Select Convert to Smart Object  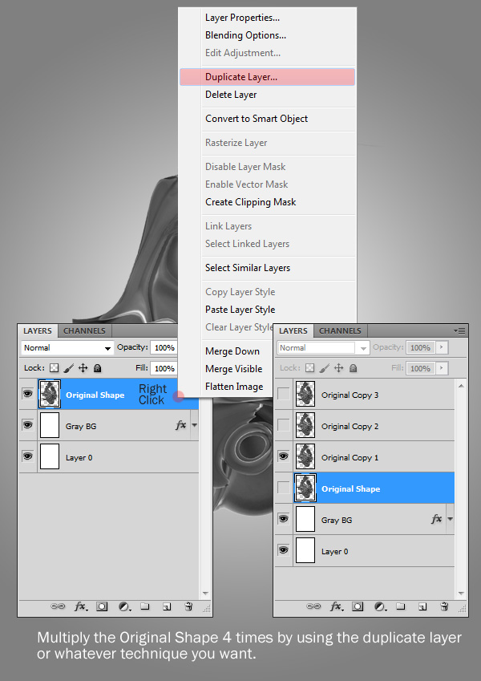pyautogui.click(x=257, y=119)
